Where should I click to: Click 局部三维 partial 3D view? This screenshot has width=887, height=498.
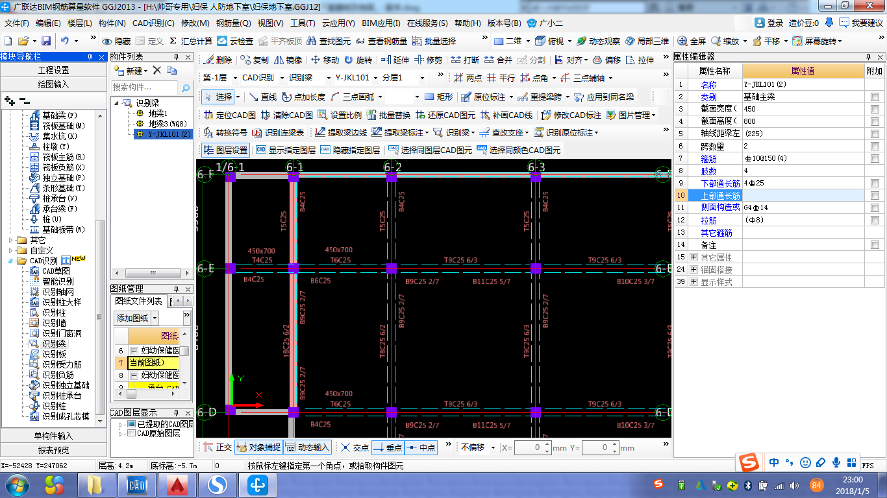(647, 41)
